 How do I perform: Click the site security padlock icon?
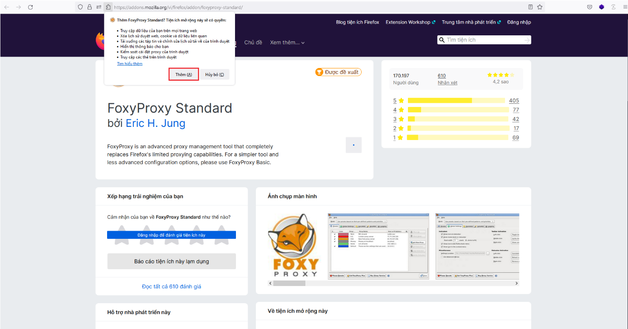pos(89,7)
